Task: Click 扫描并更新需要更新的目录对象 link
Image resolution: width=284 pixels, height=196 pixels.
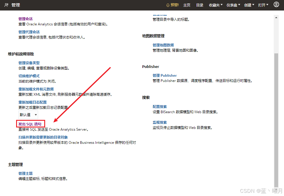Action: click(x=43, y=137)
